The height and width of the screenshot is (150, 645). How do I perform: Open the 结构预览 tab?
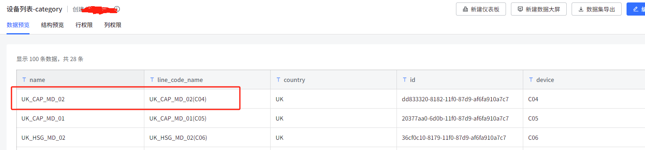pos(52,25)
